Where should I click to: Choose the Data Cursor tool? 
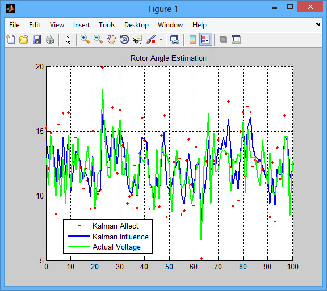[x=137, y=39]
